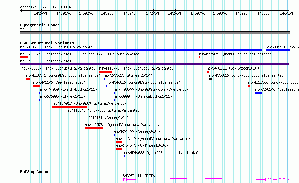Click the nsv4130917 variant label
Viewport: 299px width, 183px height.
(x=89, y=103)
